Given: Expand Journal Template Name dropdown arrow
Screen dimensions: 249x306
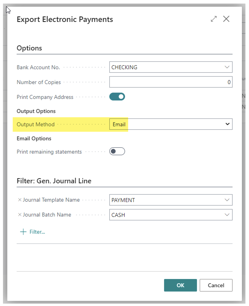Looking at the screenshot, I should click(x=227, y=200).
